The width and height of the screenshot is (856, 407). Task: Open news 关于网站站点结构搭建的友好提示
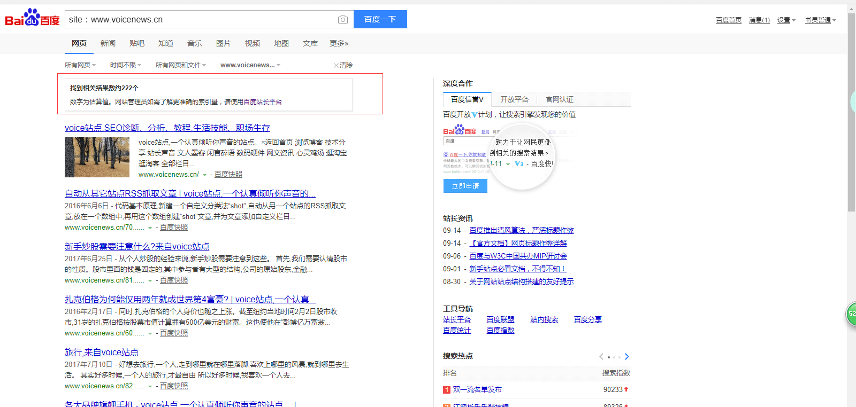pos(522,282)
